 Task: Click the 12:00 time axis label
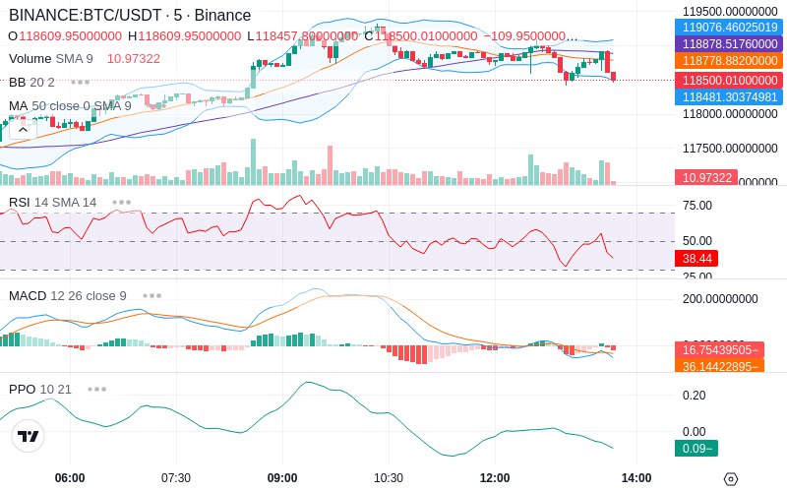pyautogui.click(x=495, y=478)
